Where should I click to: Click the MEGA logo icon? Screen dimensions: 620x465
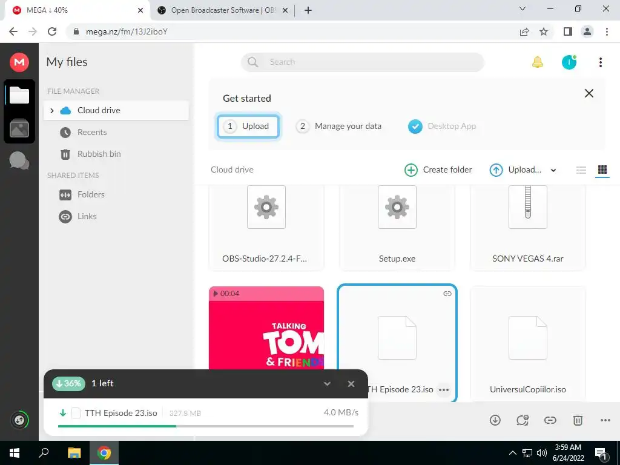point(19,62)
